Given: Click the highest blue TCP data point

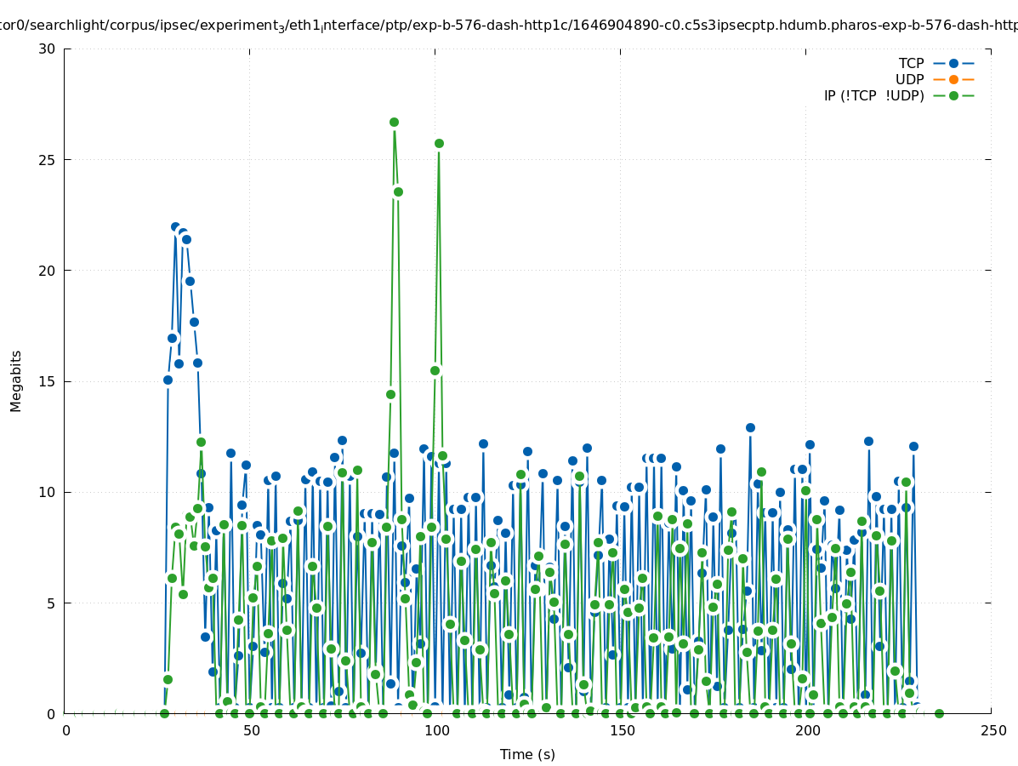Looking at the screenshot, I should 175,226.
